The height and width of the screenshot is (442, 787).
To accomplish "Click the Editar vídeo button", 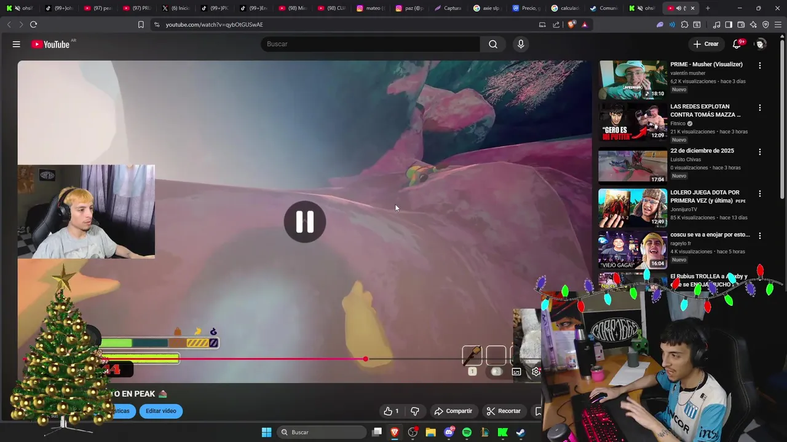I will (x=161, y=411).
